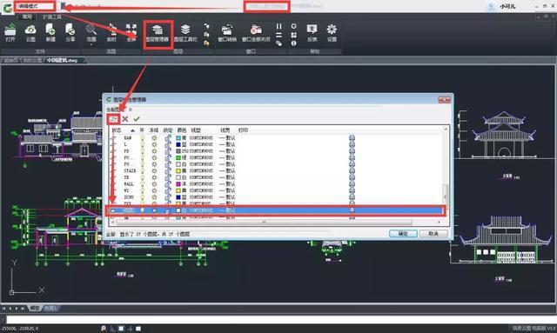Click the app logo at top-left
Viewport: 557px width, 333px height.
click(7, 7)
